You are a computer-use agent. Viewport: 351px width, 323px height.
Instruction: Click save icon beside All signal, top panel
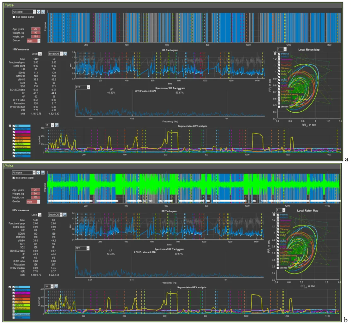click(43, 12)
